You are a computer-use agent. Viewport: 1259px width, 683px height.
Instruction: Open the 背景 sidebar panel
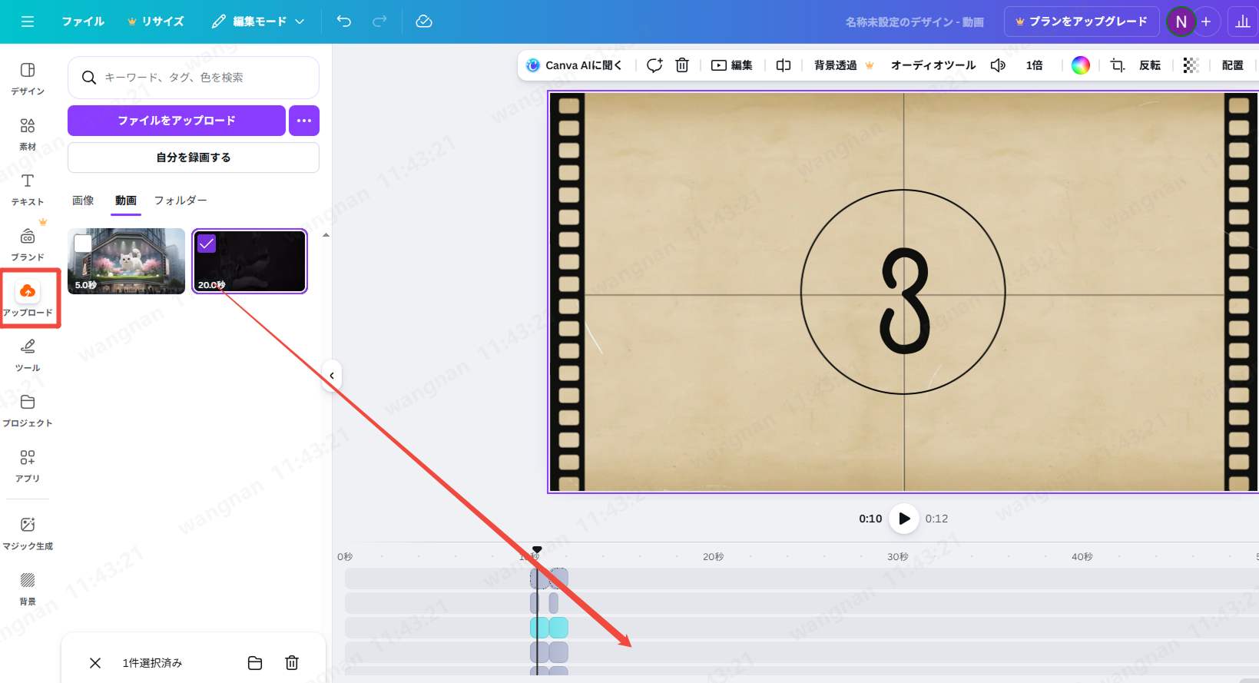click(x=28, y=589)
